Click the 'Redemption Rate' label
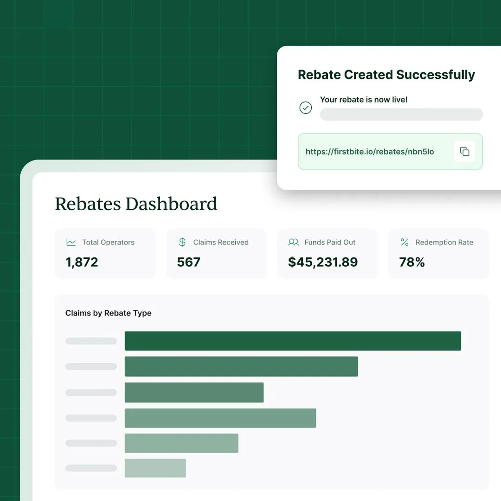This screenshot has height=501, width=501. (444, 242)
